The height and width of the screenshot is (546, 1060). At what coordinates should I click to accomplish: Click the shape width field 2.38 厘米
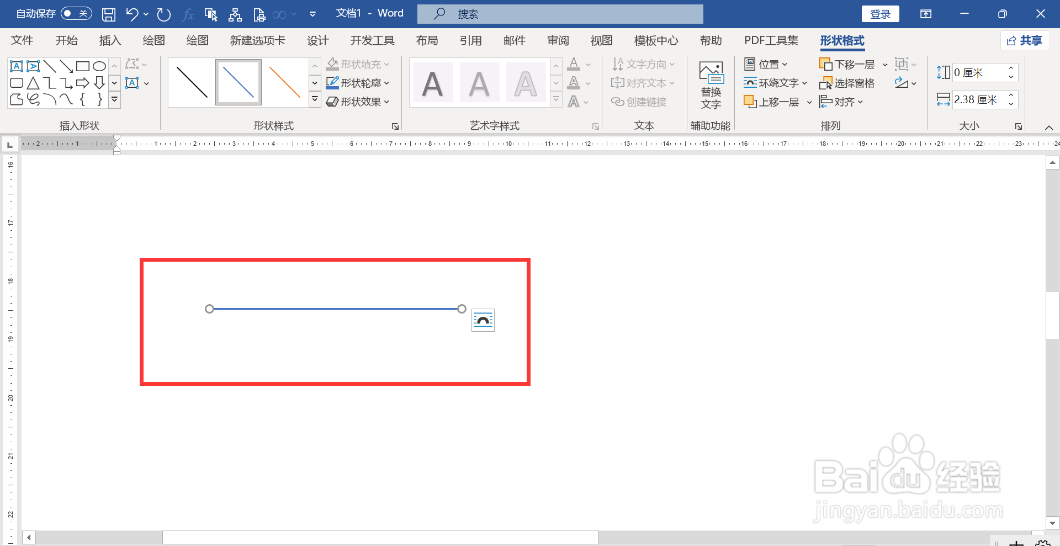click(x=978, y=99)
